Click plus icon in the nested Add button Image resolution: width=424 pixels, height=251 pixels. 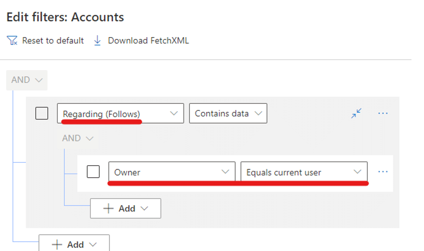pos(108,209)
